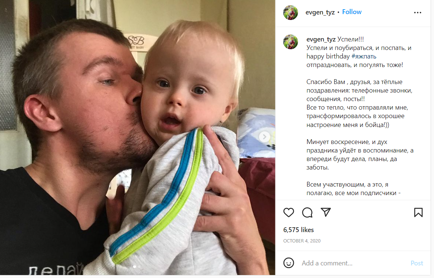Open the three-dot more options menu
Viewport: 434px width, 278px height.
coord(417,13)
